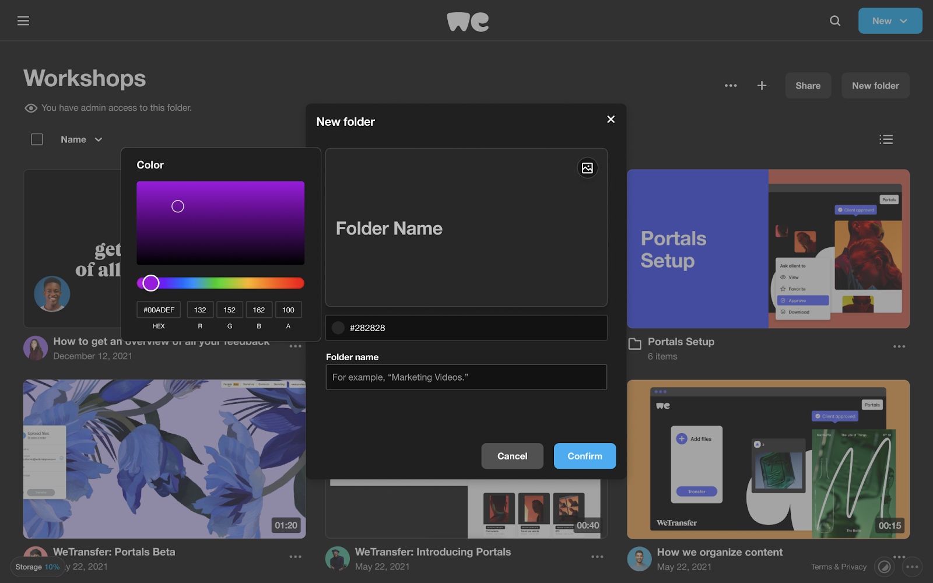
Task: Open the New dropdown button
Action: coord(890,21)
